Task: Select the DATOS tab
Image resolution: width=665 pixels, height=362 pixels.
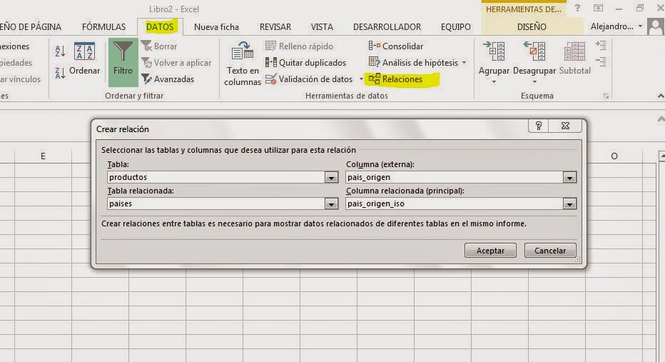Action: point(160,26)
